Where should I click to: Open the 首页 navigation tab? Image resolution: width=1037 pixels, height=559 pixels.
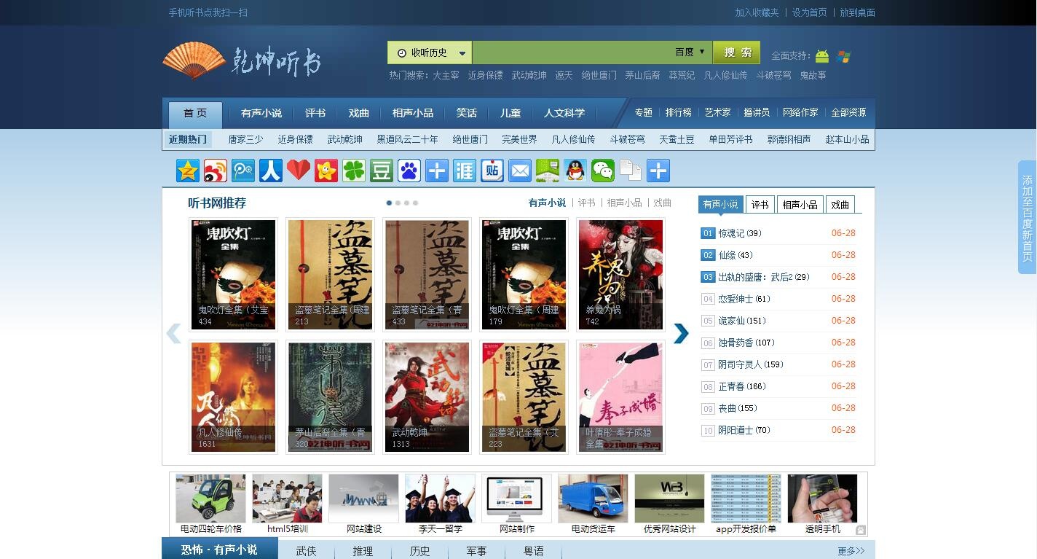click(x=195, y=114)
